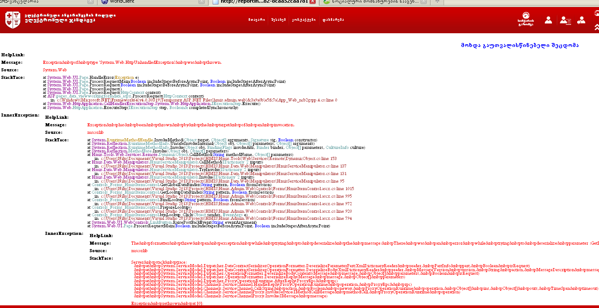Open the მთავარი menu item
599x308 pixels.
257,20
